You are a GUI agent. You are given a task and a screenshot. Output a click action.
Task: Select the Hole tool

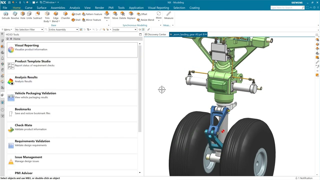pyautogui.click(x=23, y=15)
